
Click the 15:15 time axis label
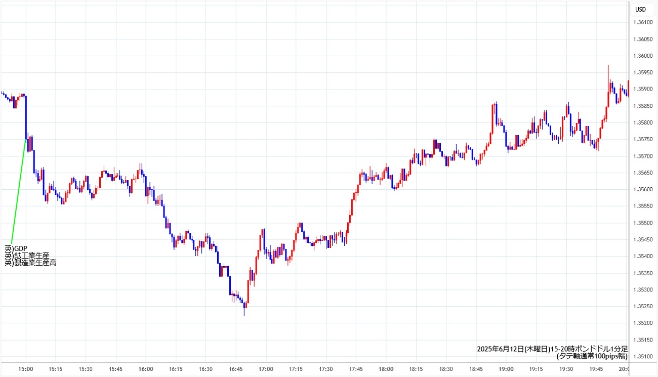click(56, 369)
